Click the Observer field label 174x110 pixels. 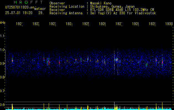[x=57, y=3]
